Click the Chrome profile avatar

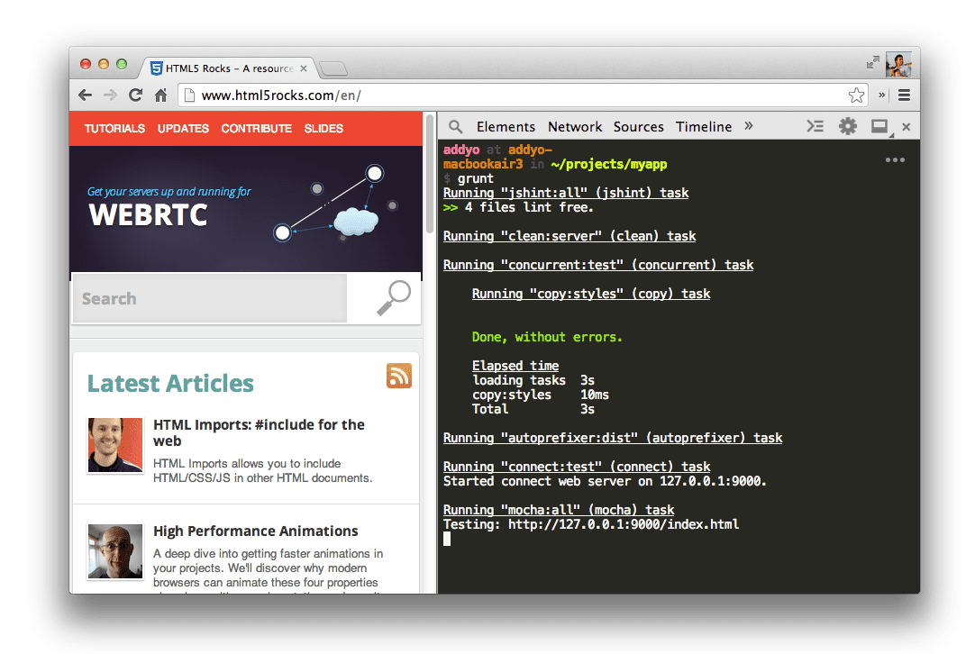(898, 64)
